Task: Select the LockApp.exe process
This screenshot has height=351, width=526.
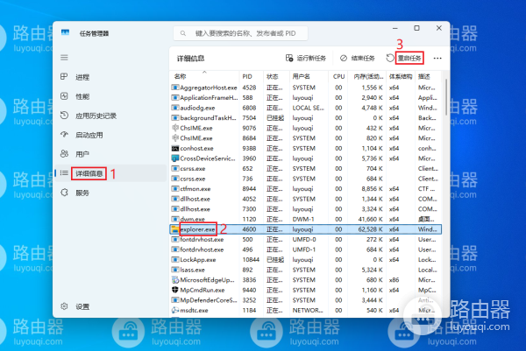Action: pyautogui.click(x=305, y=260)
